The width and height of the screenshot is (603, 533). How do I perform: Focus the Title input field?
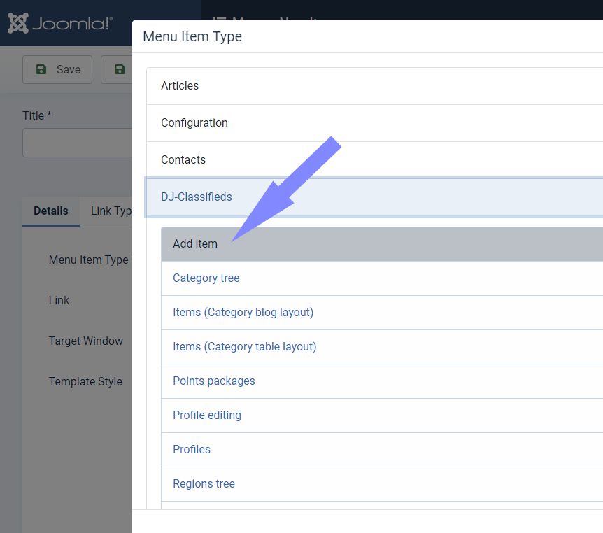[77, 143]
